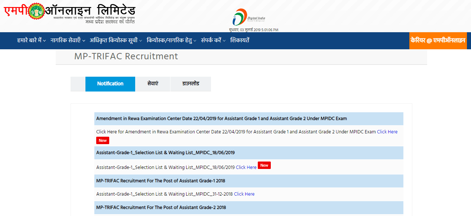
Task: Select the Notification tab
Action: tap(110, 84)
